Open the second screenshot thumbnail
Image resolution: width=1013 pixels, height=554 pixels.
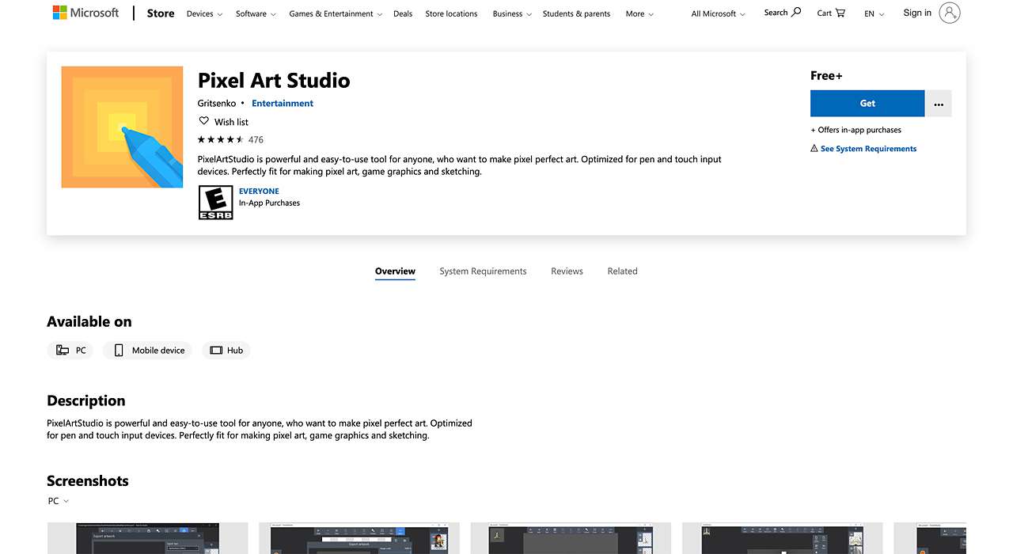point(359,538)
